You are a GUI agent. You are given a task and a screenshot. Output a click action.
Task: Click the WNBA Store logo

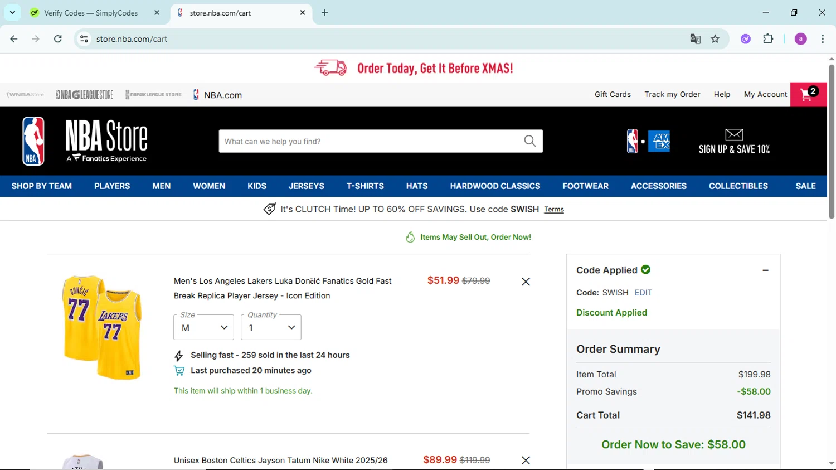click(x=25, y=95)
